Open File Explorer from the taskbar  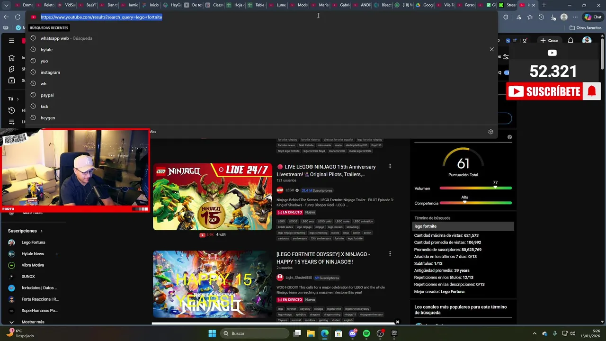pos(311,333)
